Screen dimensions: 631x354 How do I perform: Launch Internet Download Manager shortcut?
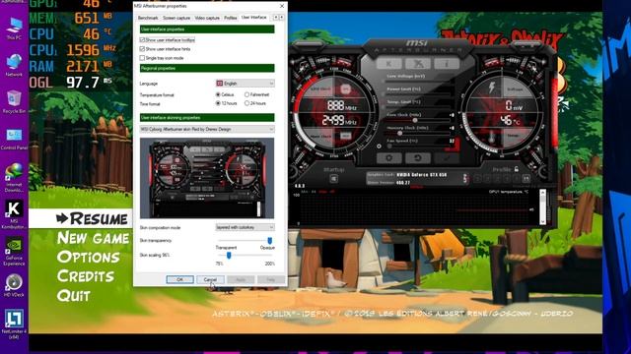(14, 177)
